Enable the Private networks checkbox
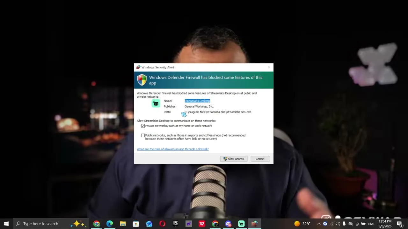This screenshot has height=229, width=408. point(143,126)
